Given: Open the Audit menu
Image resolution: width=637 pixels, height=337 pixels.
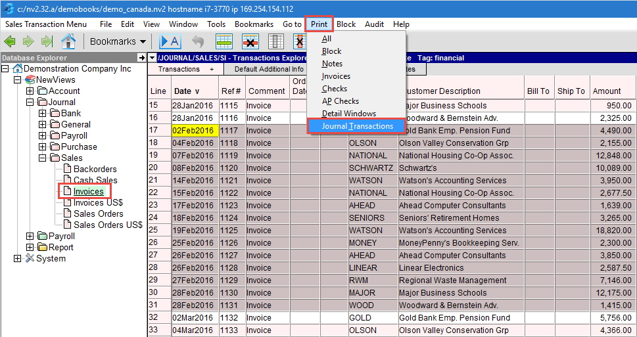Looking at the screenshot, I should pos(374,24).
